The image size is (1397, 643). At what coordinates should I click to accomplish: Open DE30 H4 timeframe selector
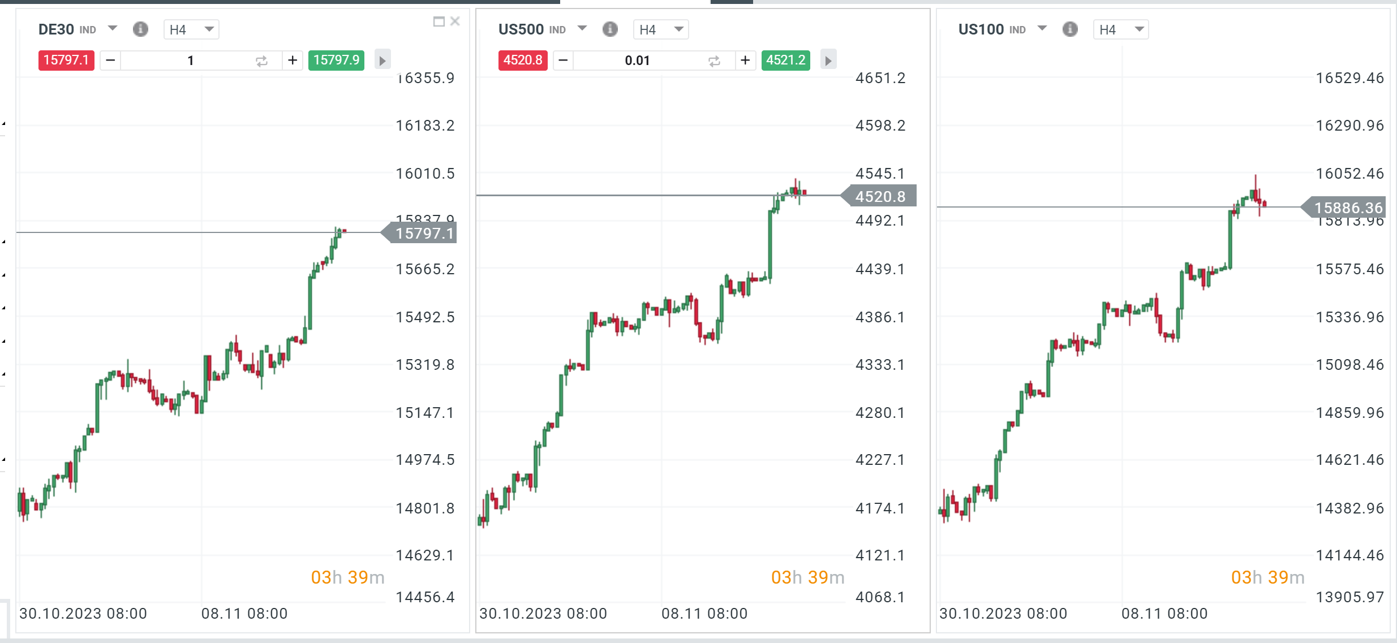coord(191,29)
